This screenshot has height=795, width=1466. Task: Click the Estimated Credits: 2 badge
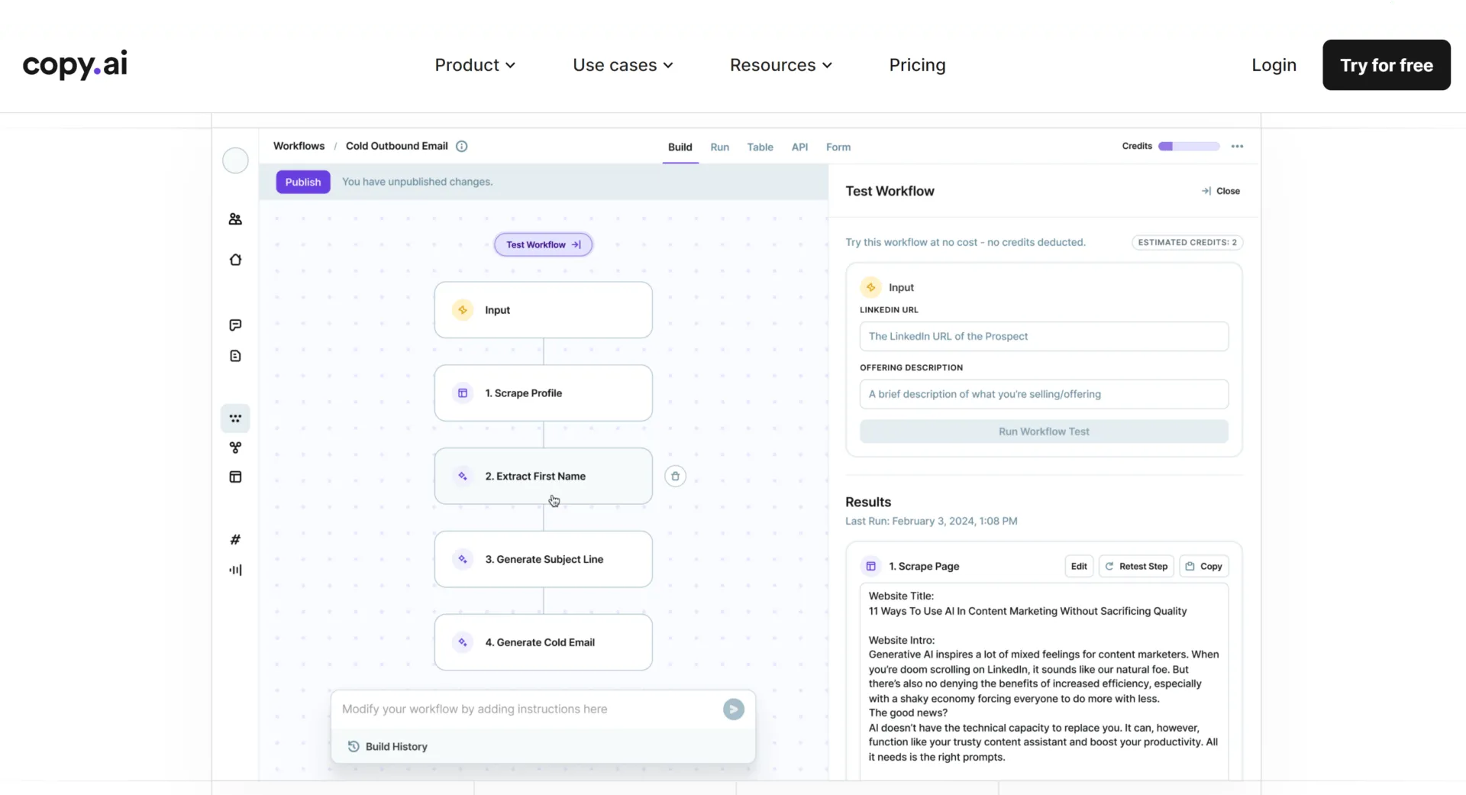click(x=1187, y=242)
